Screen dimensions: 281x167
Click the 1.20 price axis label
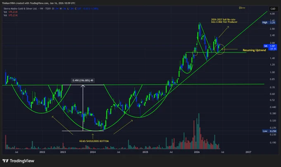pos(272,64)
